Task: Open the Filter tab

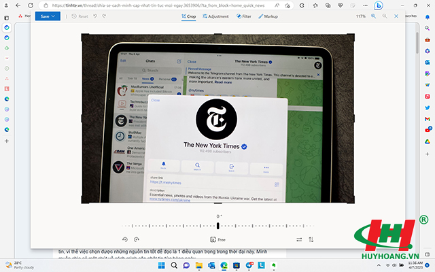Action: click(243, 16)
